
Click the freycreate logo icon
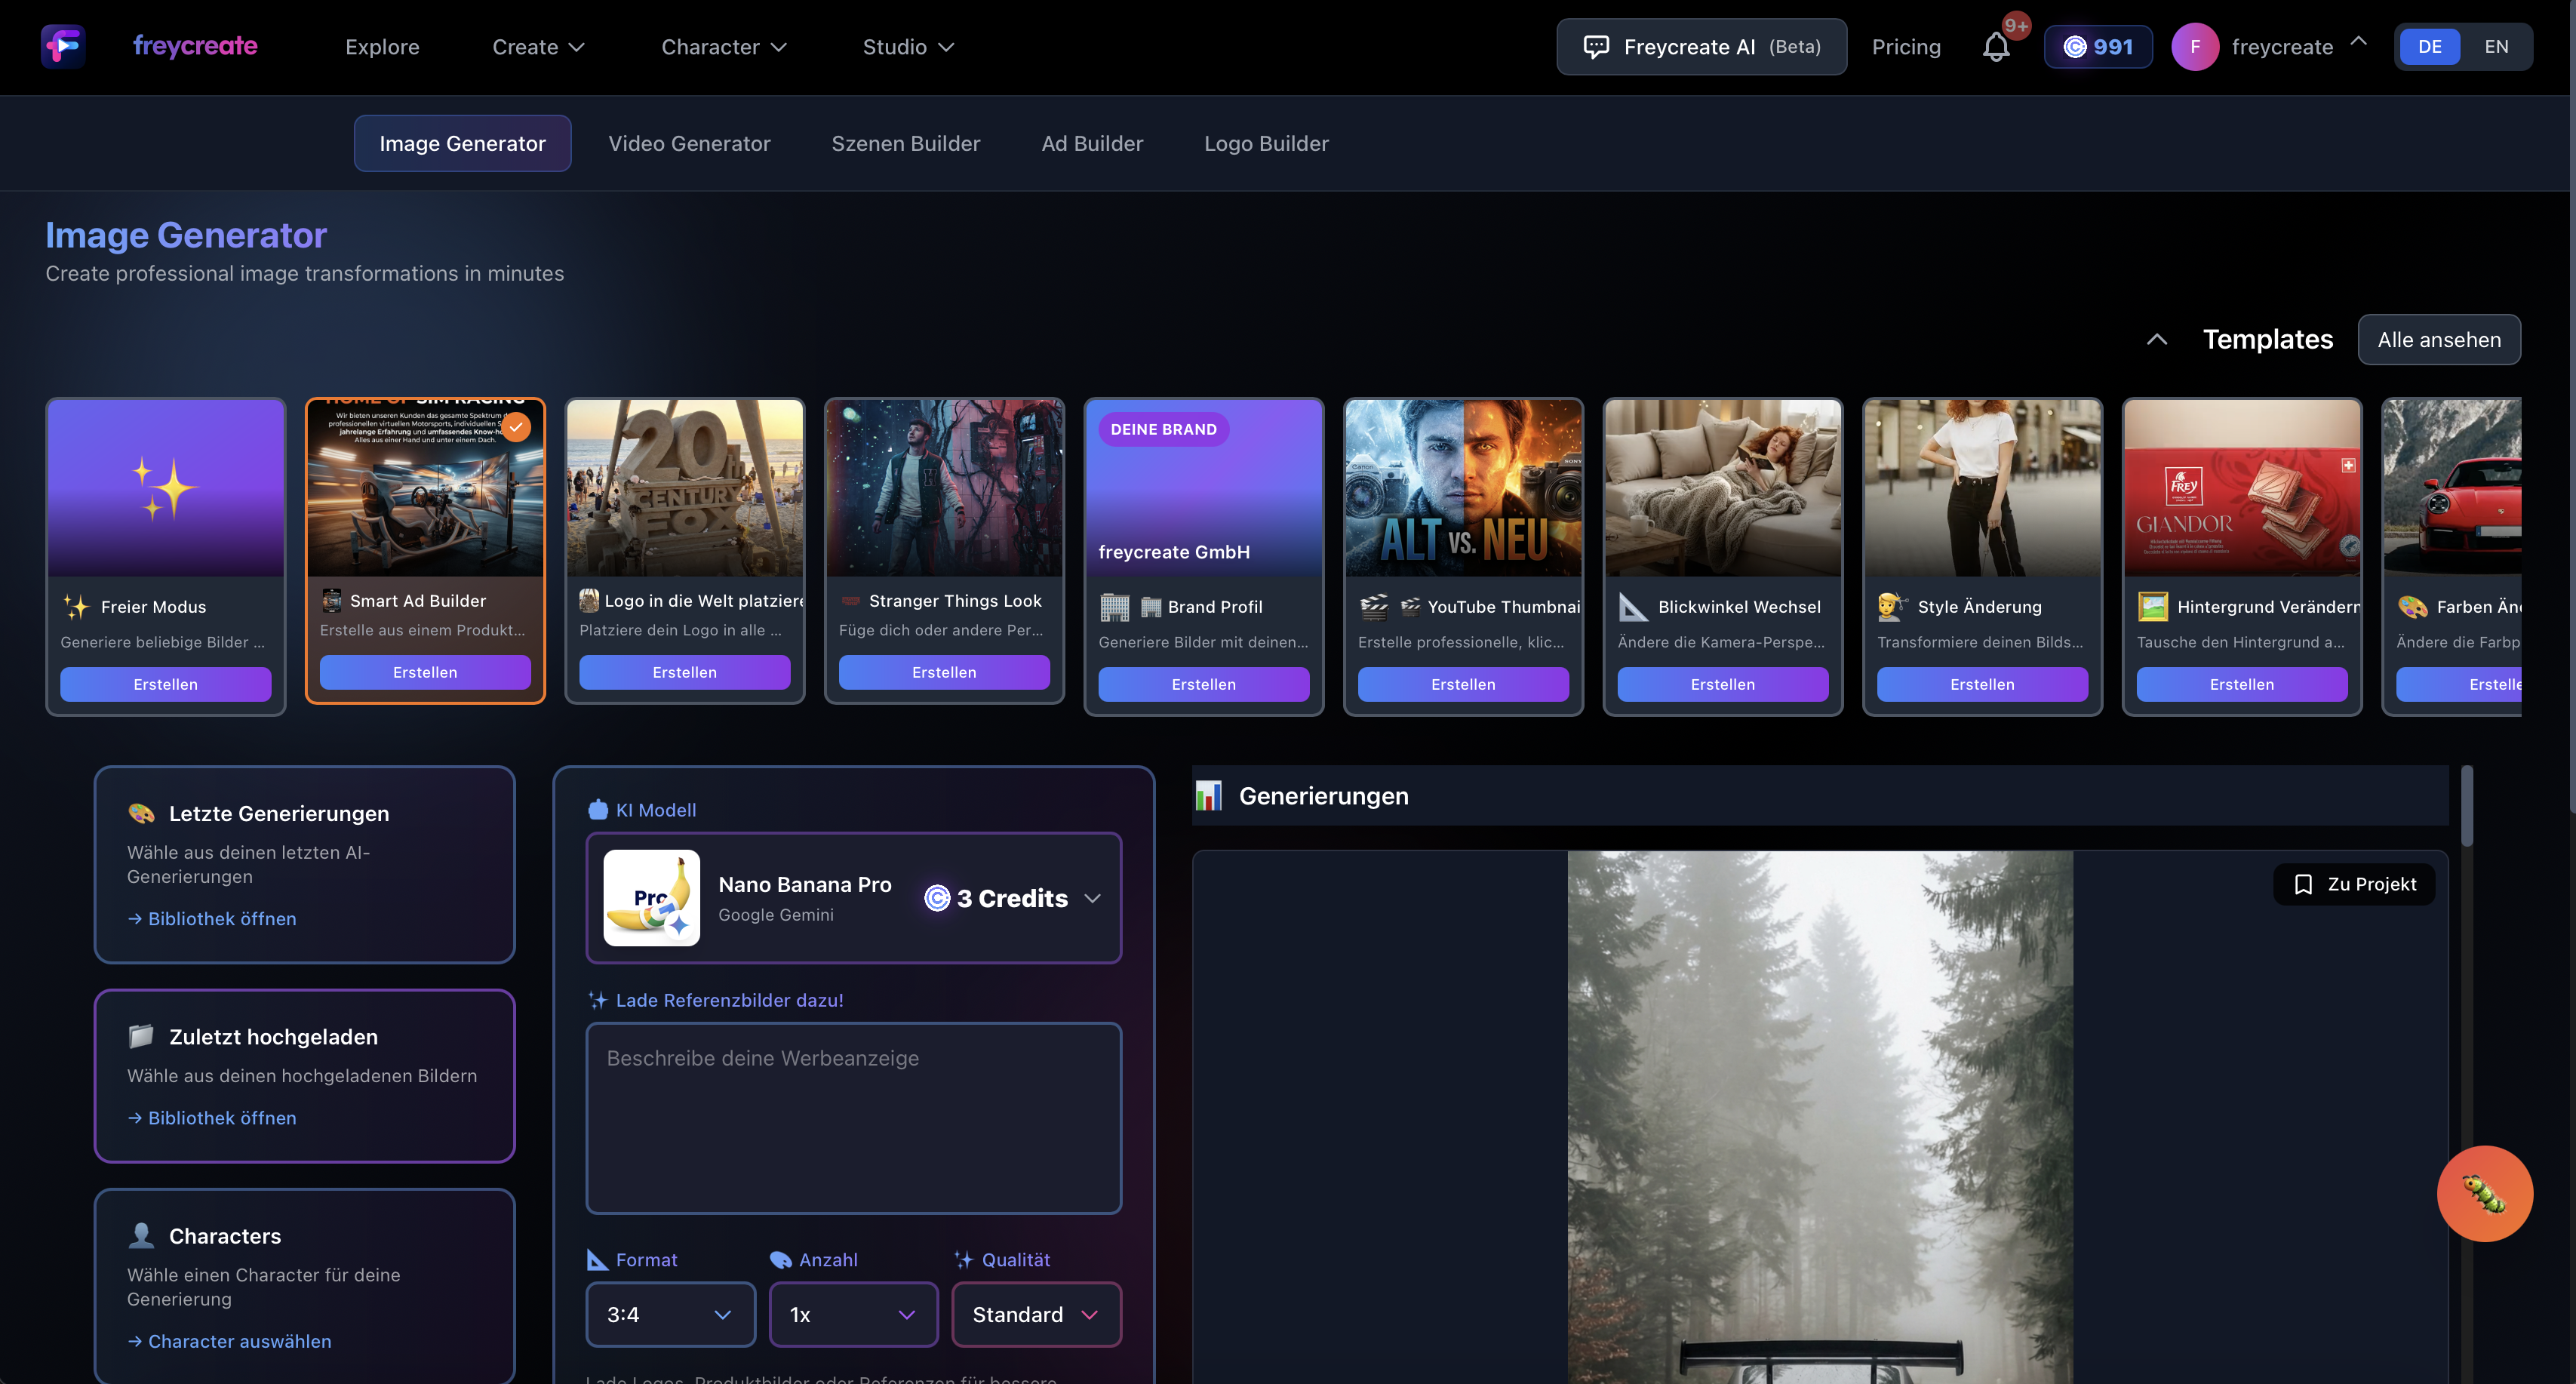tap(63, 46)
